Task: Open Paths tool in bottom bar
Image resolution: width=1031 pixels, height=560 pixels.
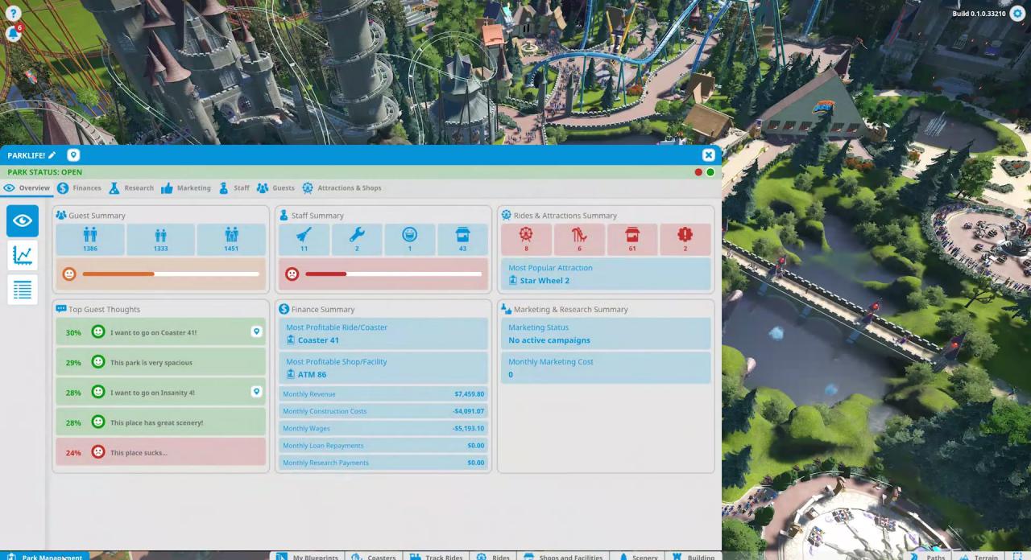Action: (928, 556)
